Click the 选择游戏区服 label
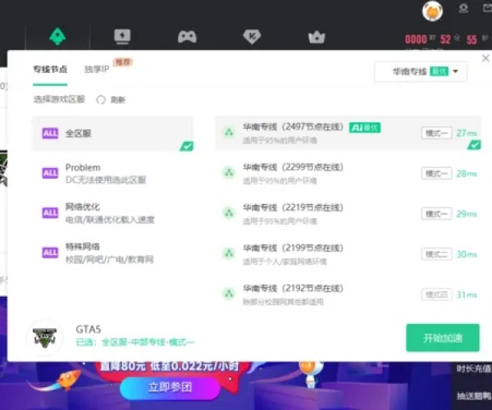This screenshot has width=492, height=410. pos(59,99)
